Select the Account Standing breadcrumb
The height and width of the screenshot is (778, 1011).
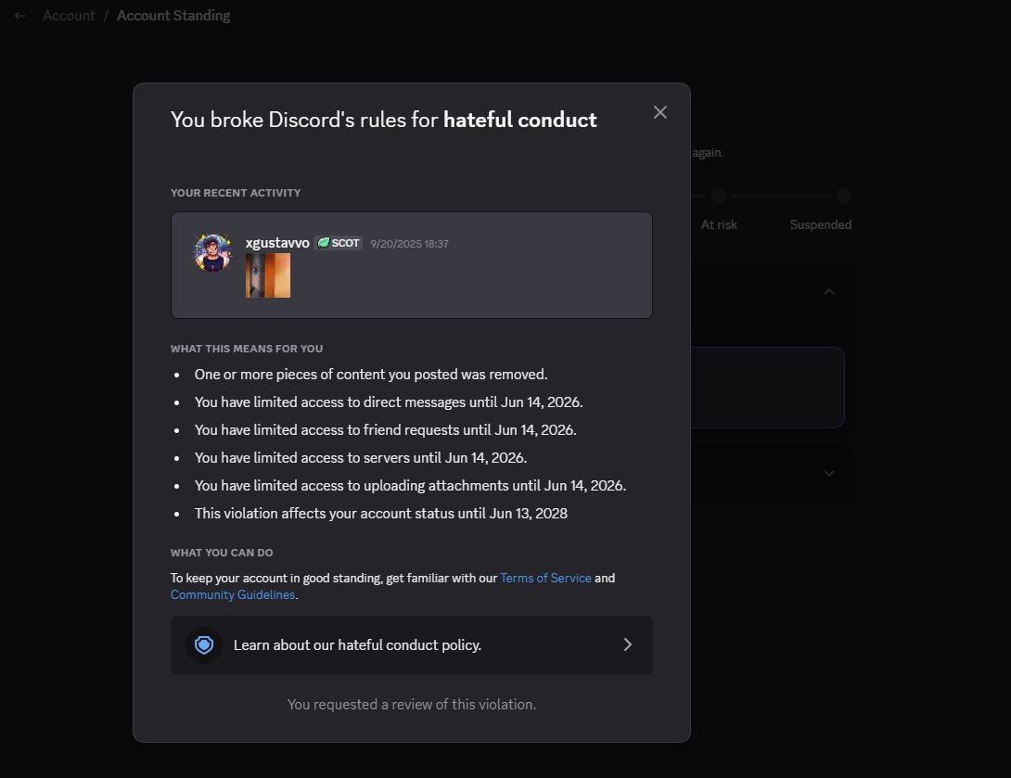173,16
